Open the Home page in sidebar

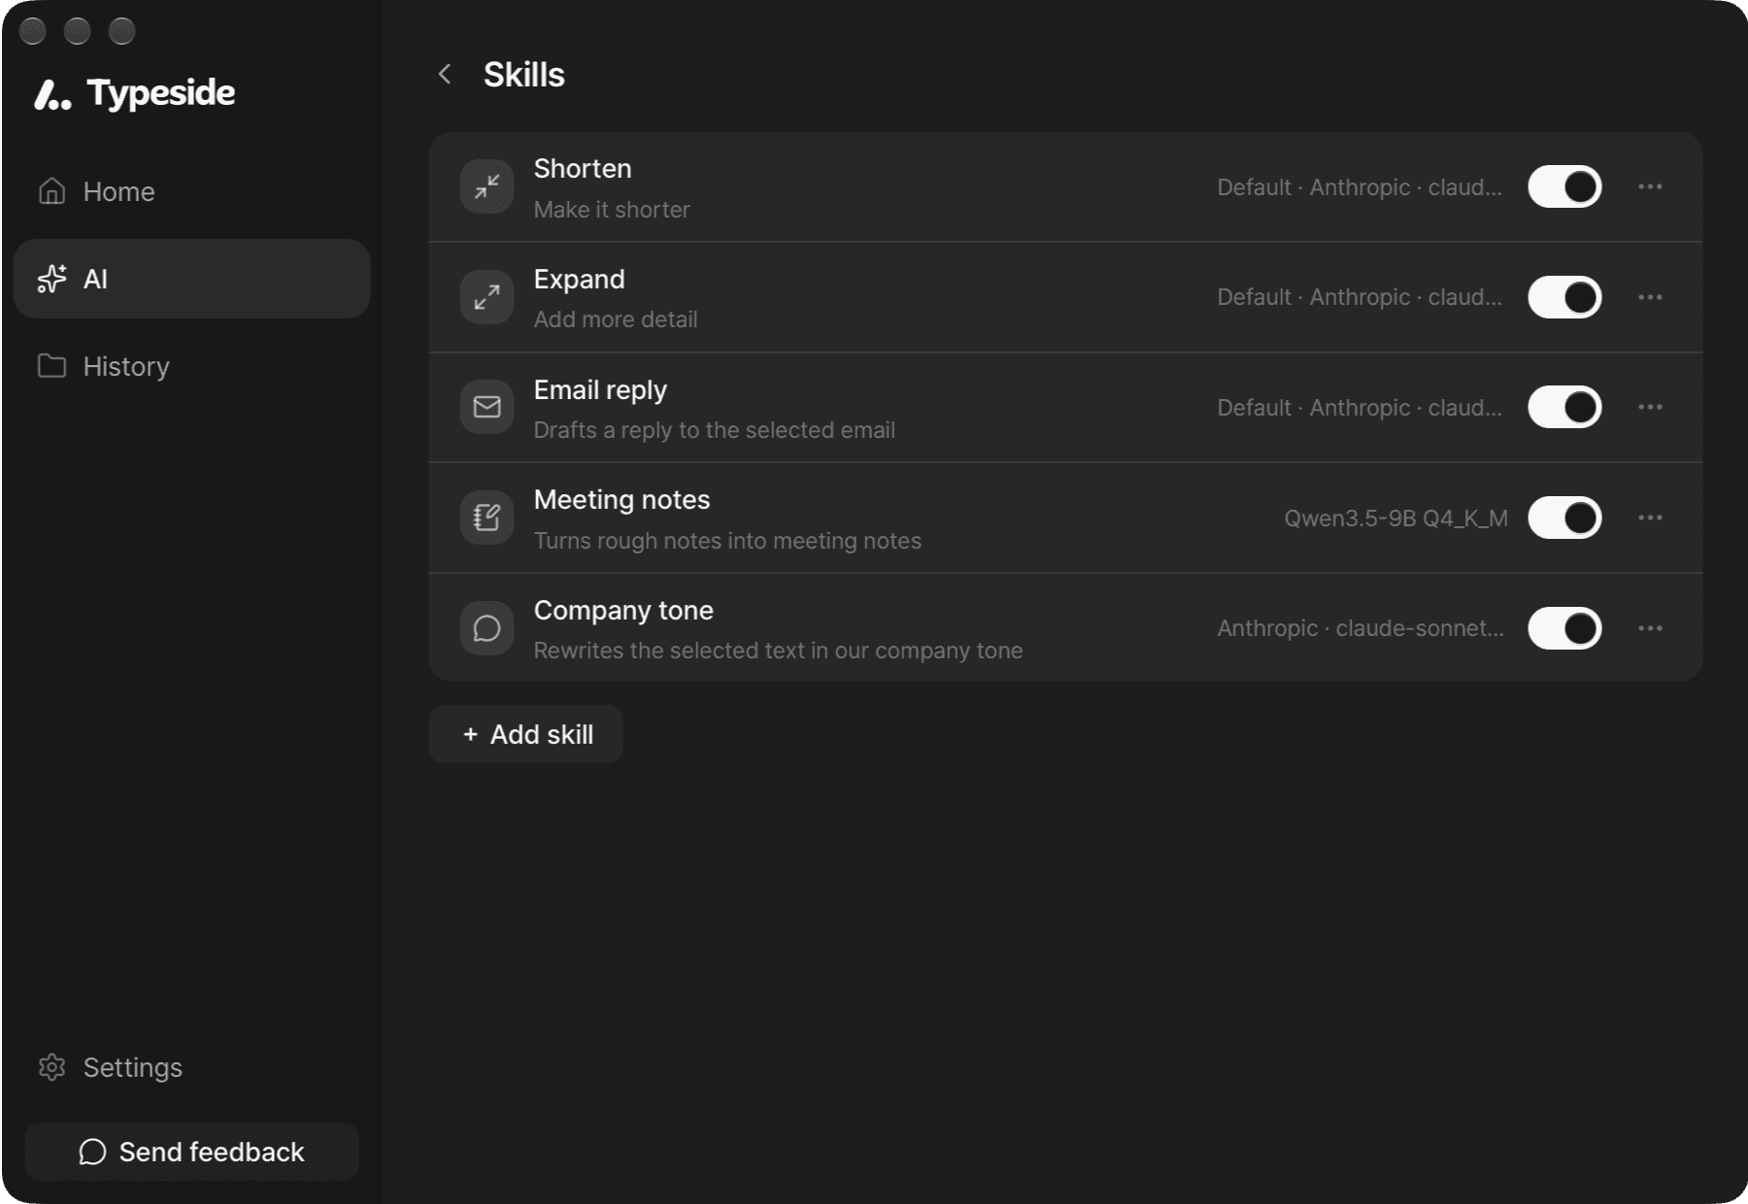click(192, 191)
